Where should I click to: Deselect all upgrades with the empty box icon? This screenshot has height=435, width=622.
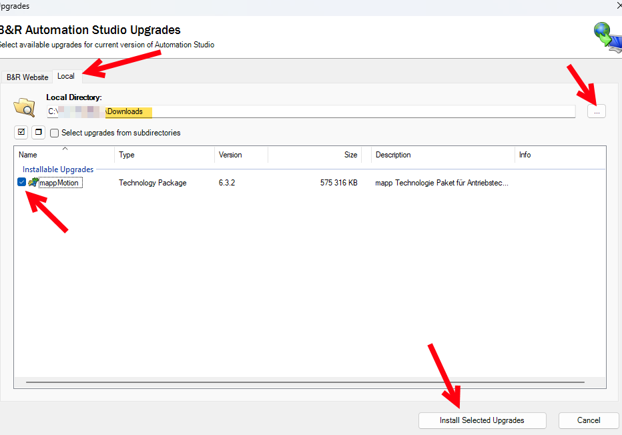point(38,132)
